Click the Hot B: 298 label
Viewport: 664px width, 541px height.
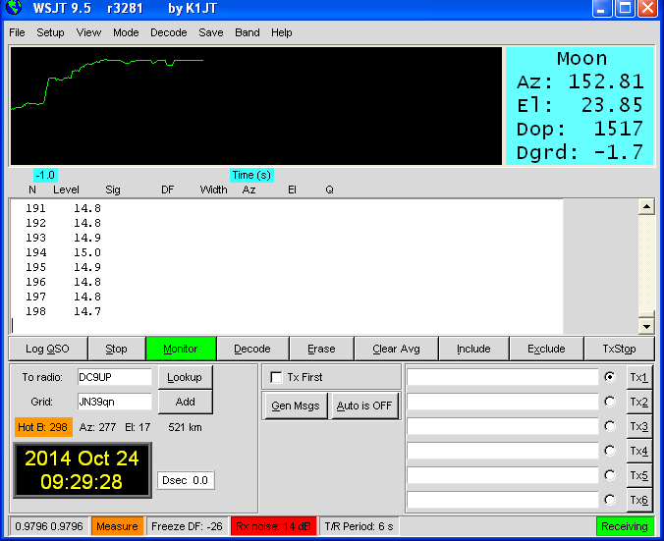[x=43, y=427]
